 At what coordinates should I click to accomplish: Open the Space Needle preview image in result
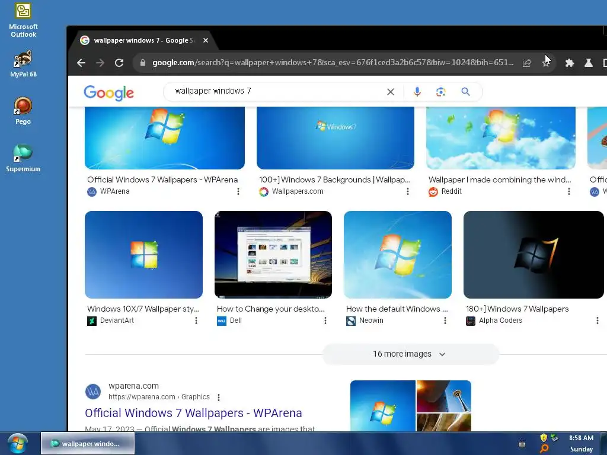click(x=443, y=396)
